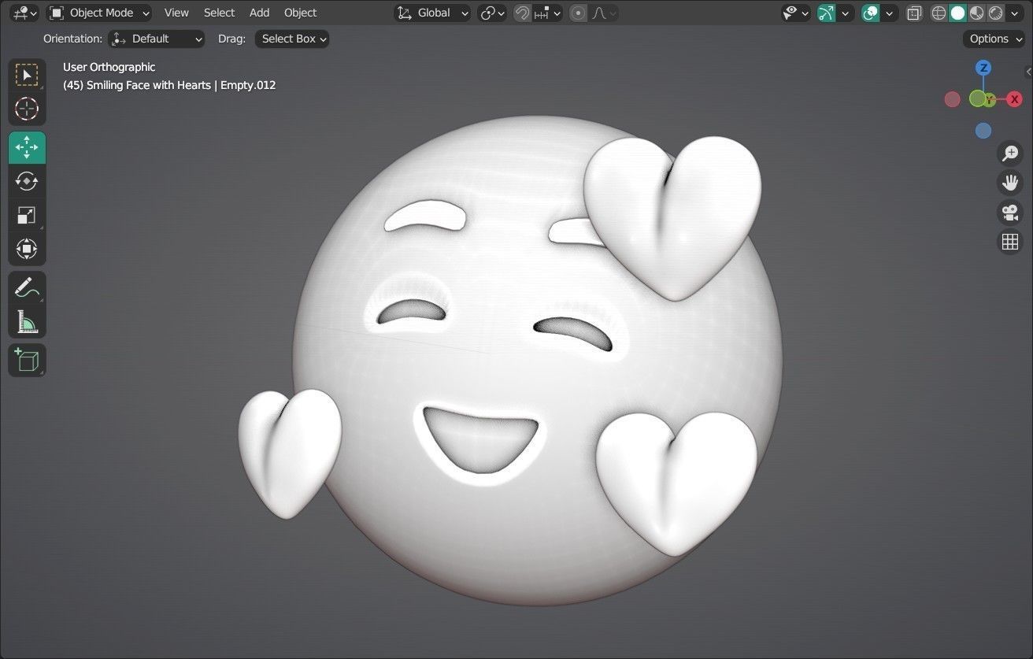Open the Add menu
This screenshot has width=1033, height=659.
coord(259,13)
